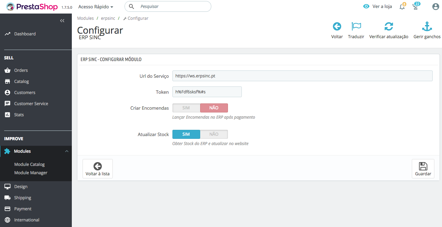
Task: Click the Gerir ganchos anchor button
Action: point(427,31)
